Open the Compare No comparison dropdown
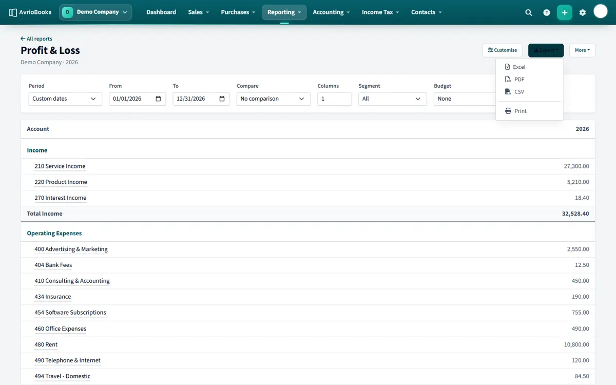 [x=273, y=99]
